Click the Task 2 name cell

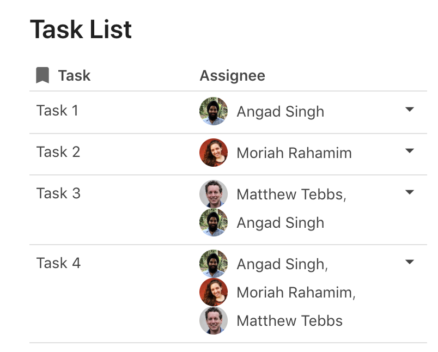(58, 152)
